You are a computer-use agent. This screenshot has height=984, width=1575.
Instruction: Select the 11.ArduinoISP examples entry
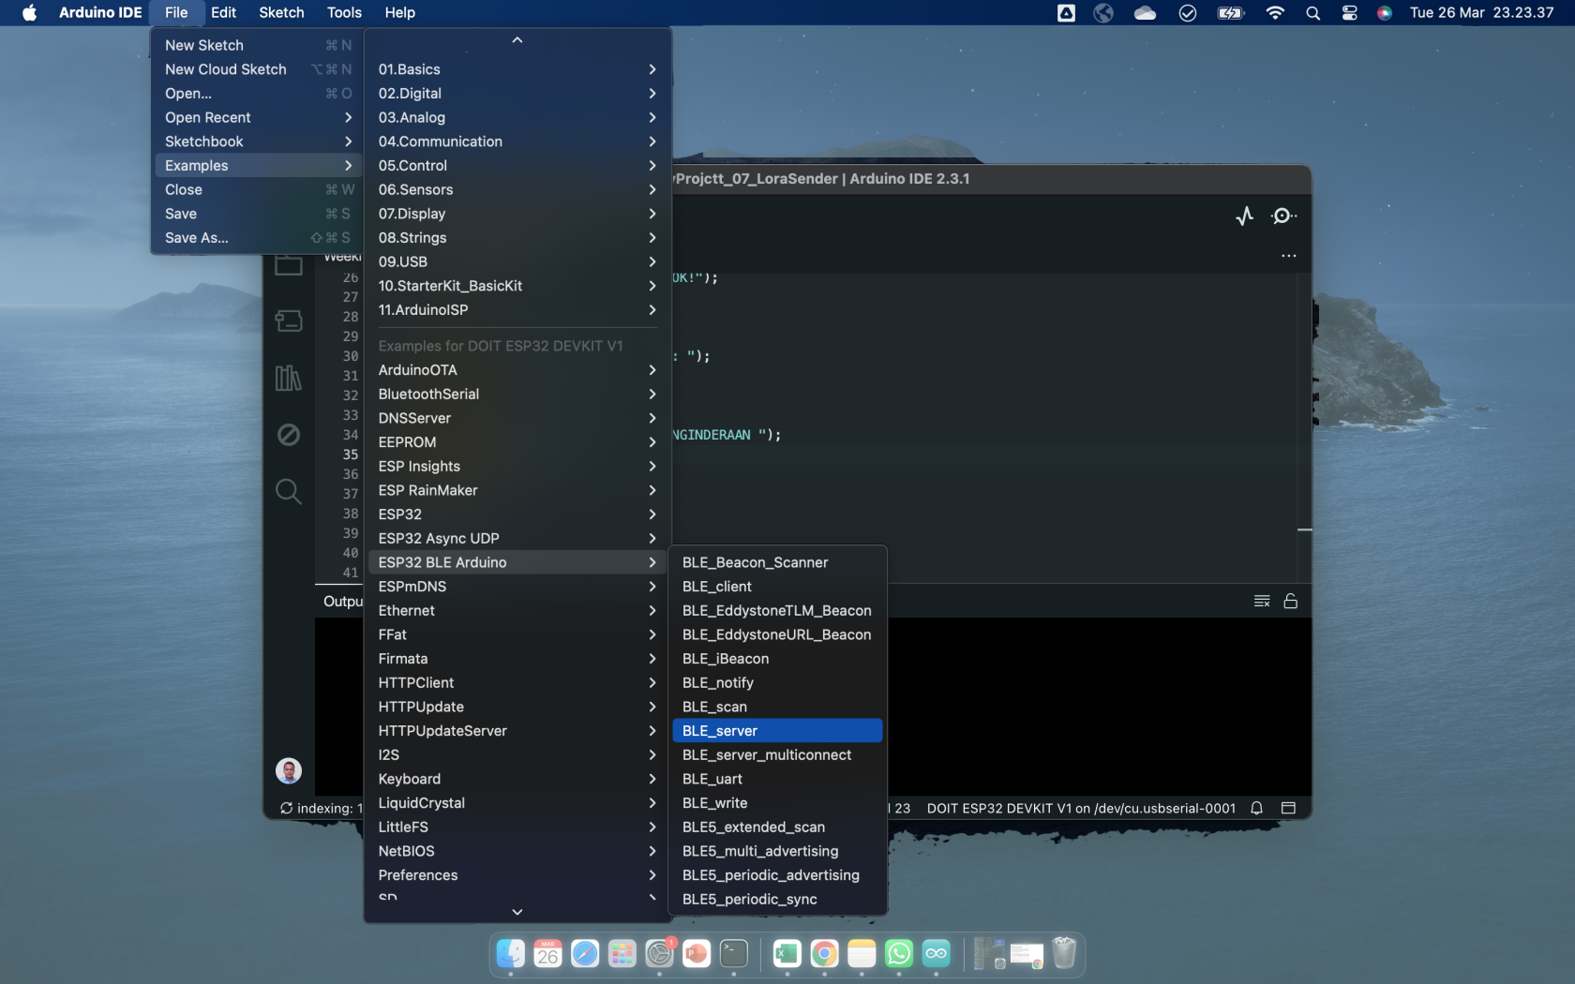pyautogui.click(x=517, y=310)
